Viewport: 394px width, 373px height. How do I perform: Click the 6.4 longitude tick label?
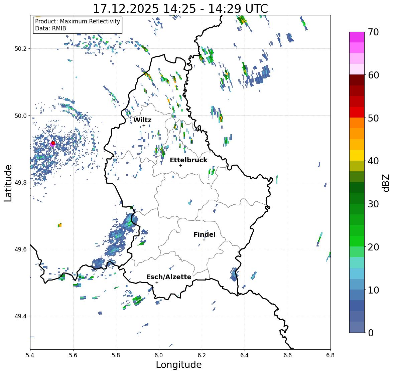245,355
